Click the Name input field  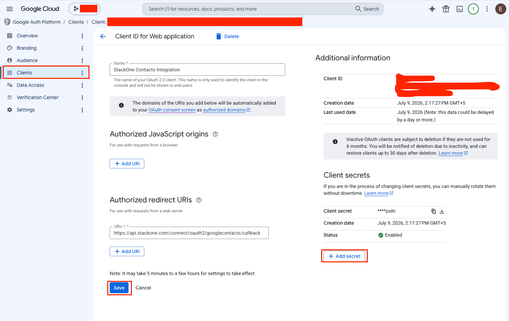click(x=197, y=70)
